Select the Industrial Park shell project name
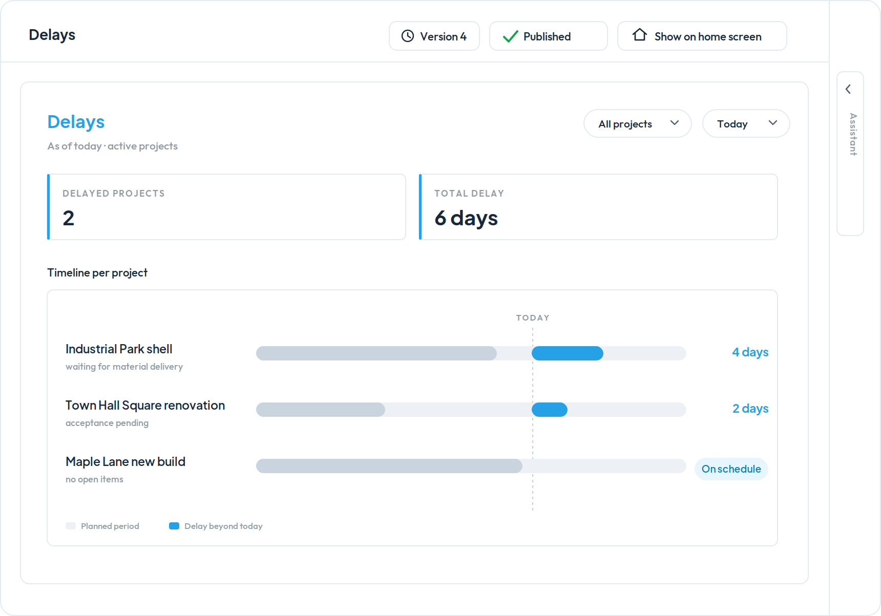The height and width of the screenshot is (616, 881). pos(119,349)
